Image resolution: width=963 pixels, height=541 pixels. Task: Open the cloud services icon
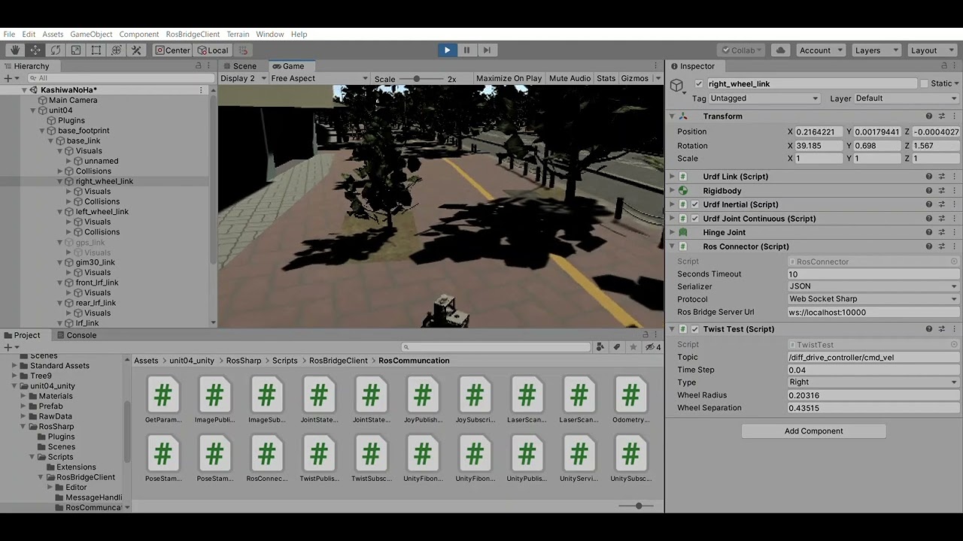pos(780,50)
